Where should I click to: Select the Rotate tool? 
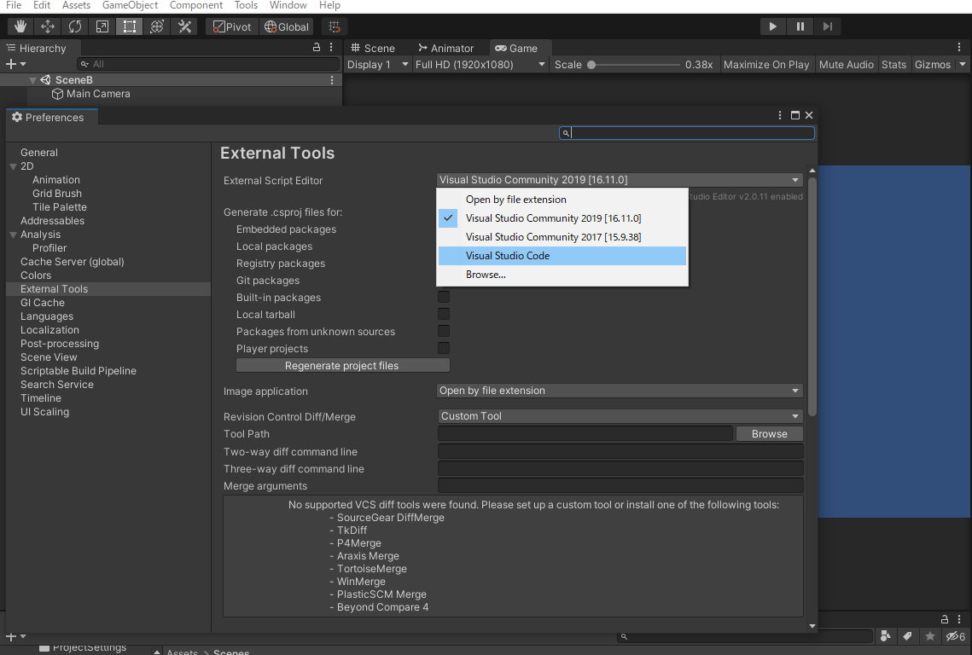point(74,26)
